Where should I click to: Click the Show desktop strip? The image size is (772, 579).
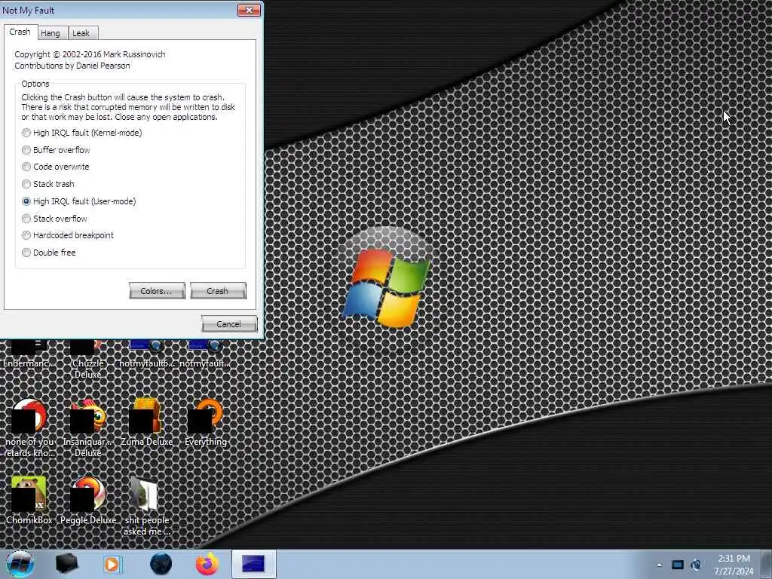[x=767, y=564]
